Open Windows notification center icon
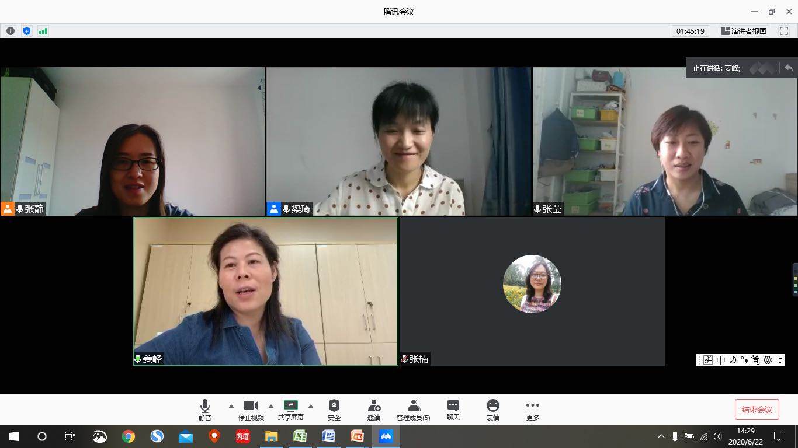Screen dimensions: 798x448 [778, 436]
